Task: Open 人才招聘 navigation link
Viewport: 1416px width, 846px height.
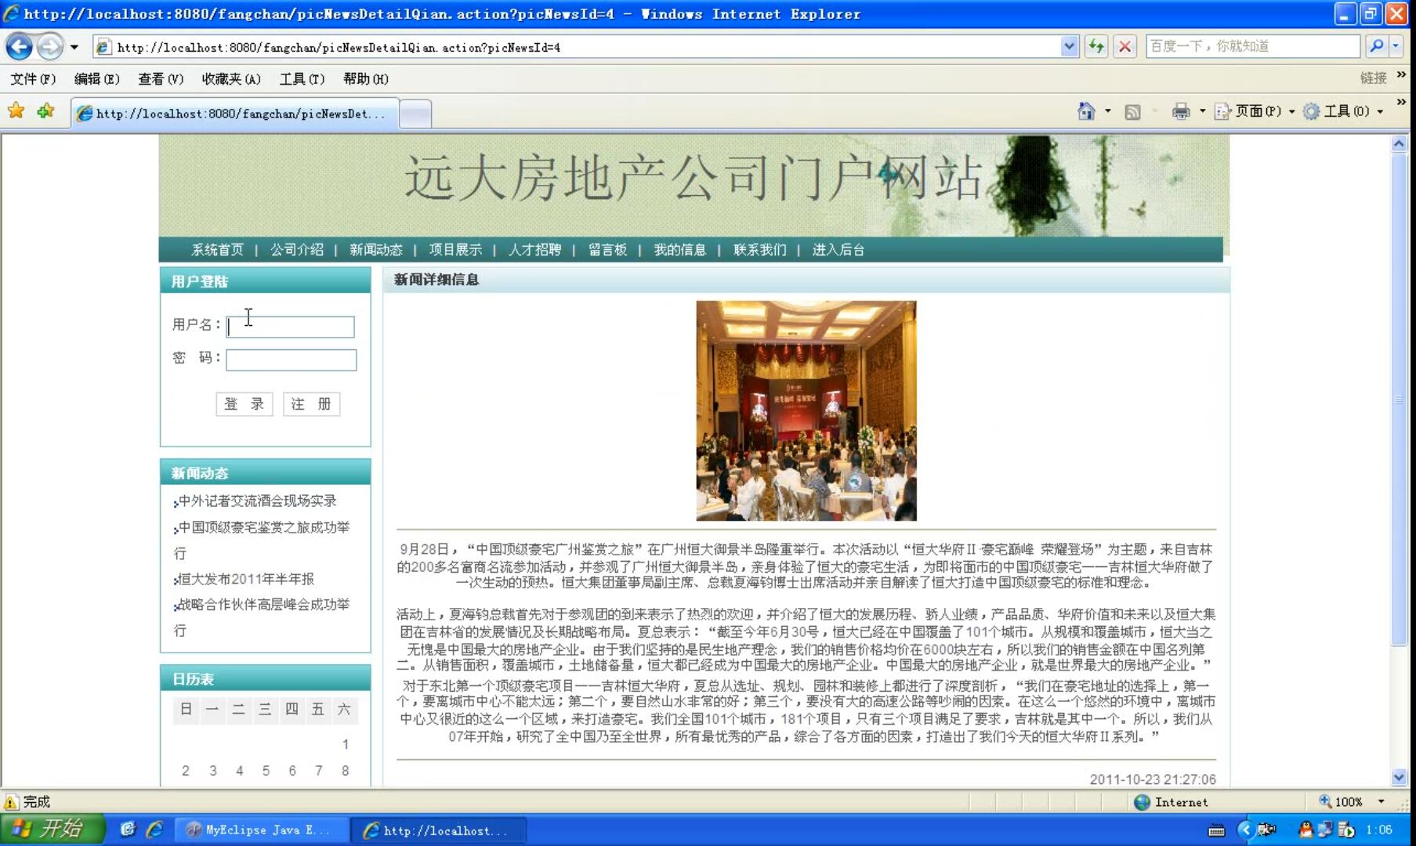Action: pyautogui.click(x=534, y=250)
